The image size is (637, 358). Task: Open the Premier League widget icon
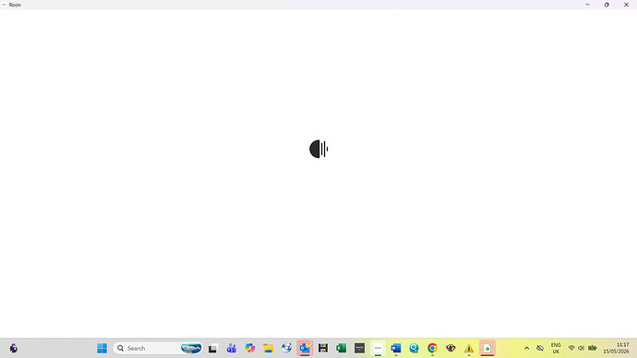coord(14,348)
